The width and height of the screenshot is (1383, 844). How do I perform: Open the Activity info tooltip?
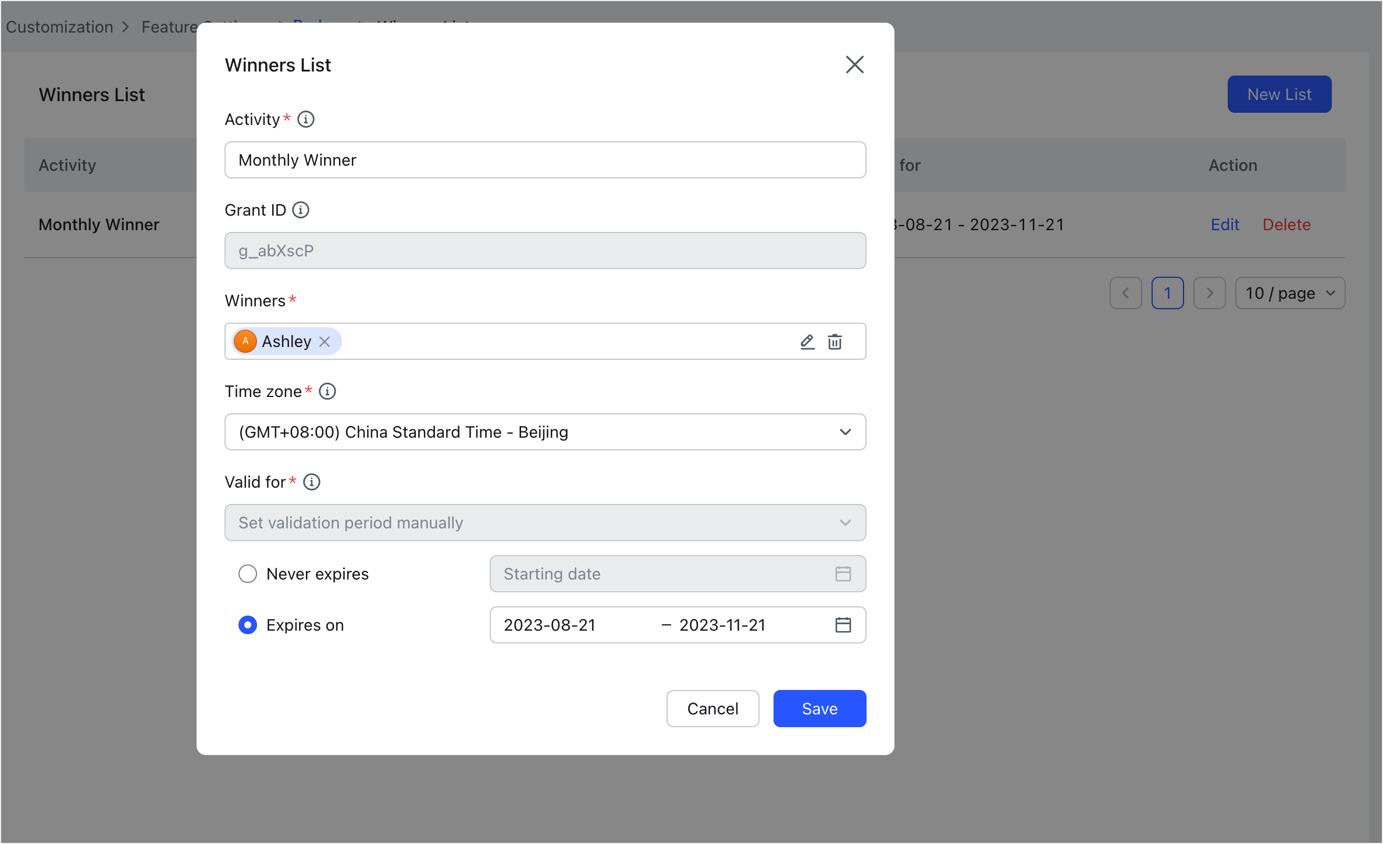click(306, 119)
